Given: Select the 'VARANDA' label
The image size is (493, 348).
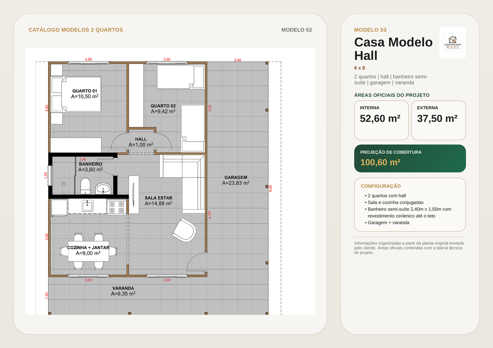Looking at the screenshot, I should tap(123, 288).
